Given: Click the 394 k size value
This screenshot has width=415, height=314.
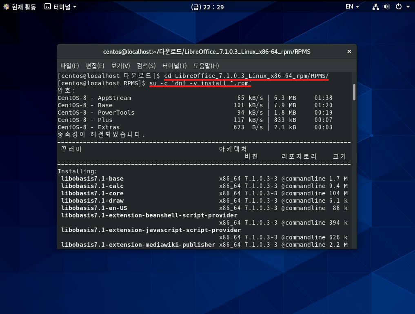Looking at the screenshot, I should pos(339,223).
